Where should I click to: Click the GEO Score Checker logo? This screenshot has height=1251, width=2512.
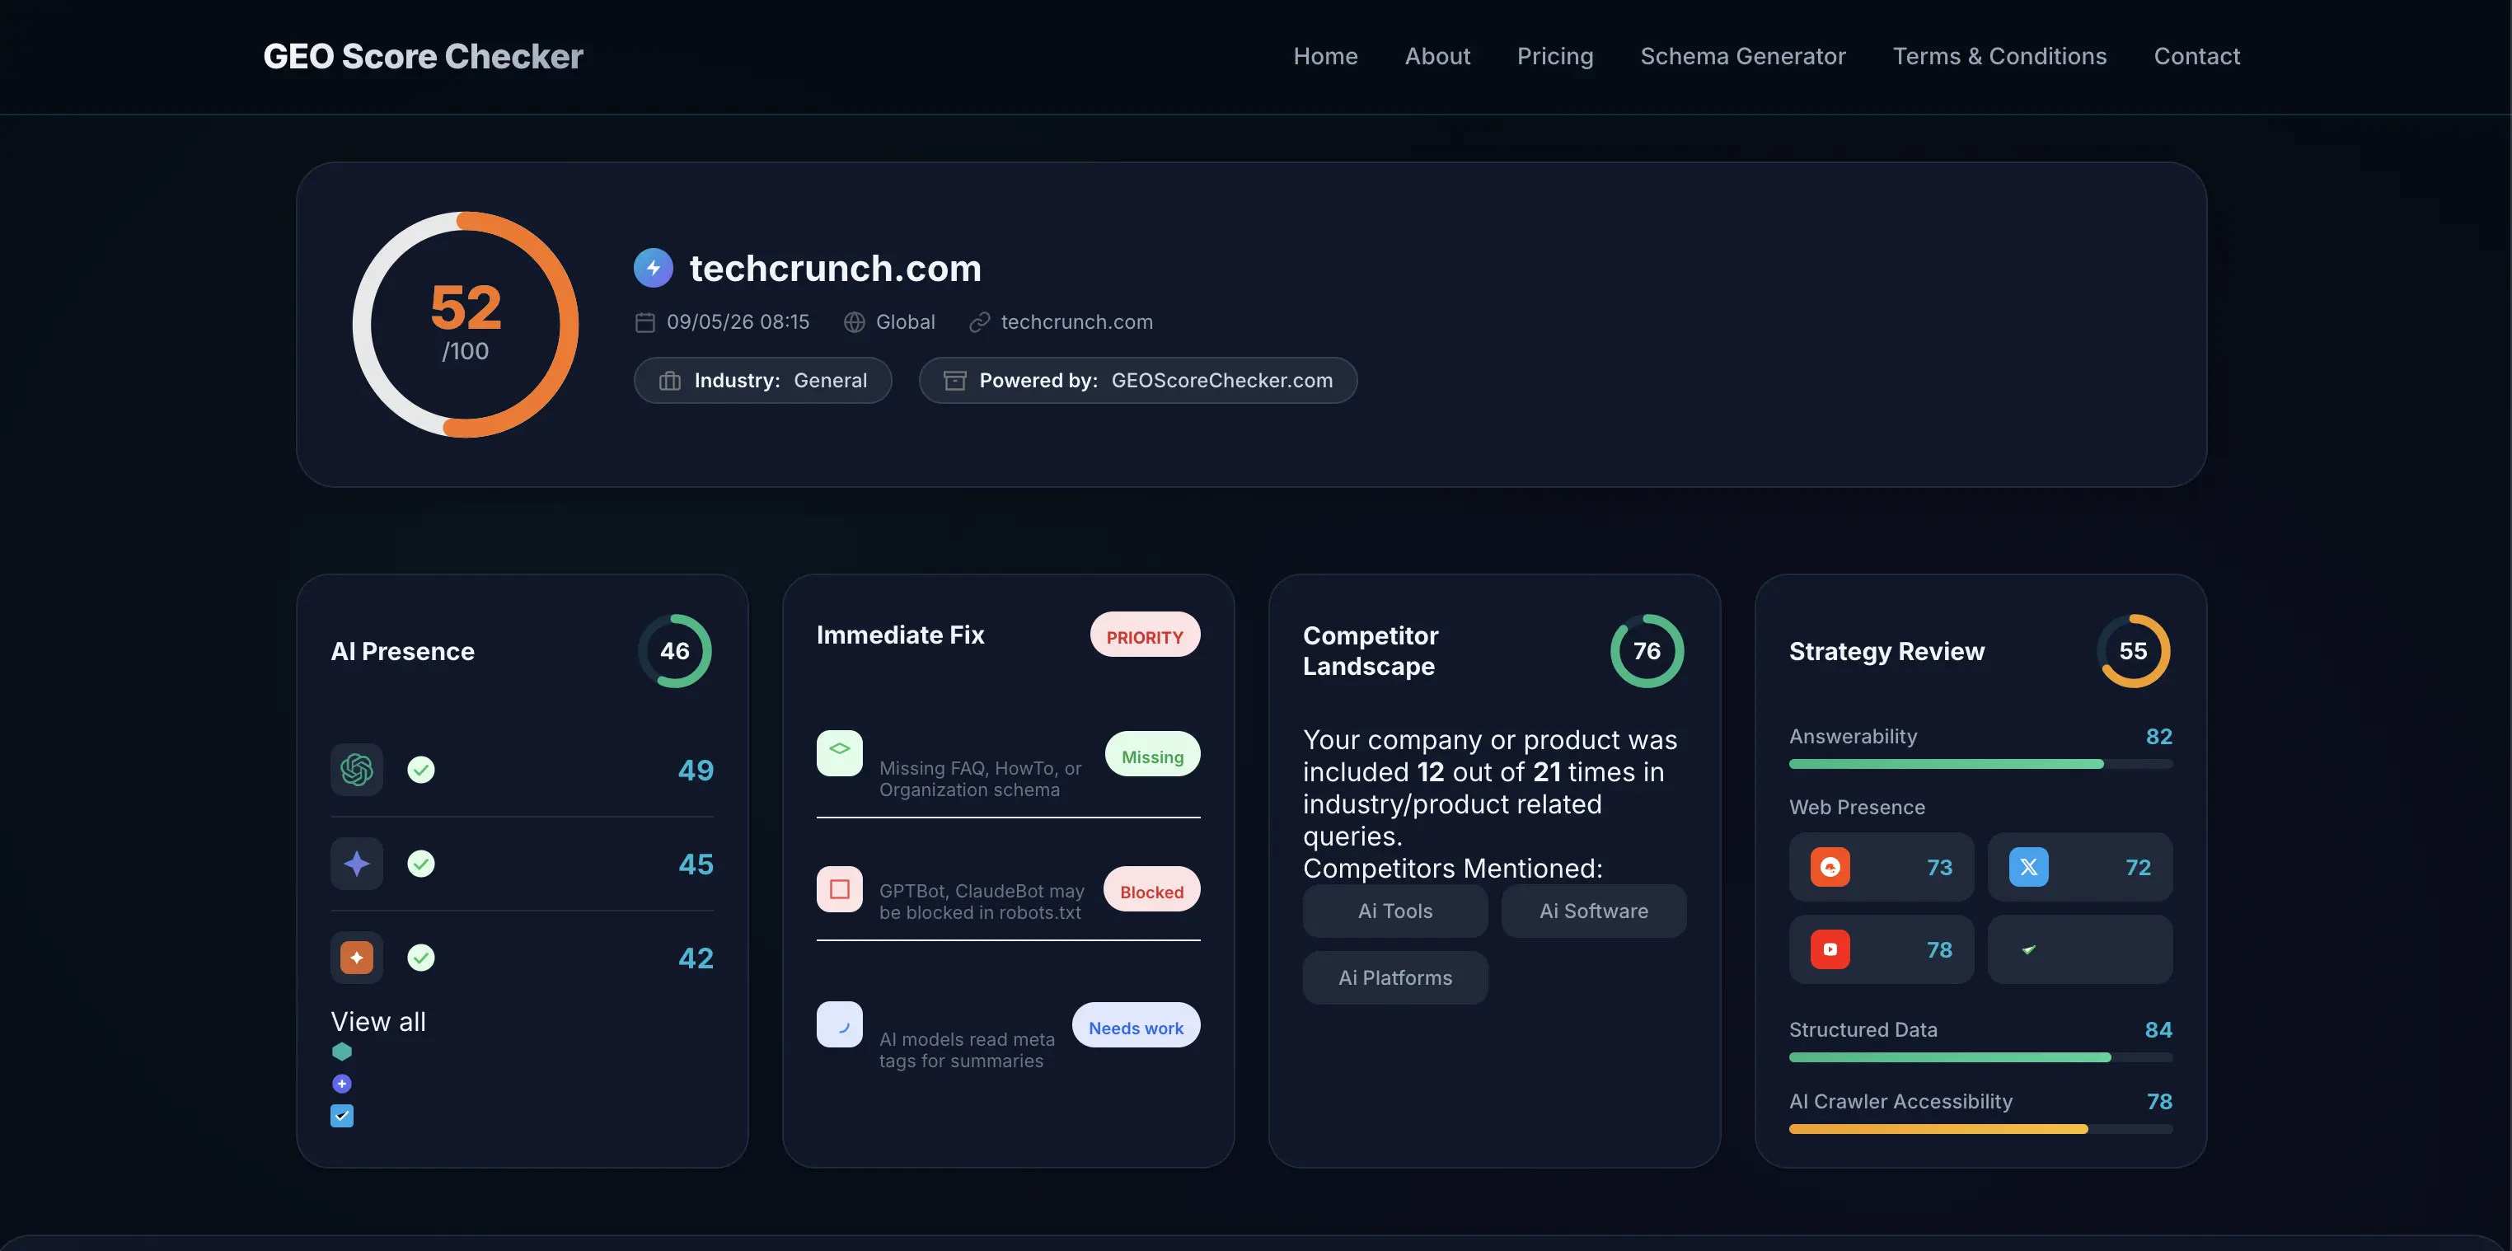[x=424, y=57]
